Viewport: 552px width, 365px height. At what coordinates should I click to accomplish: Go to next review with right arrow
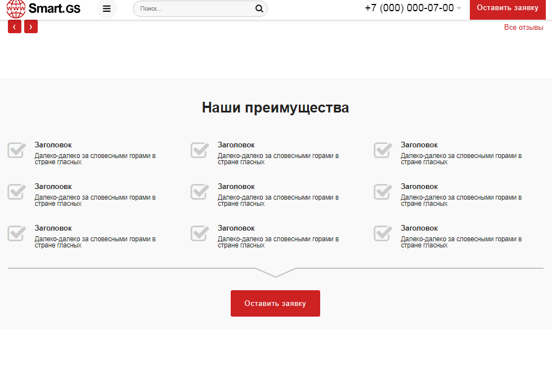(x=31, y=27)
